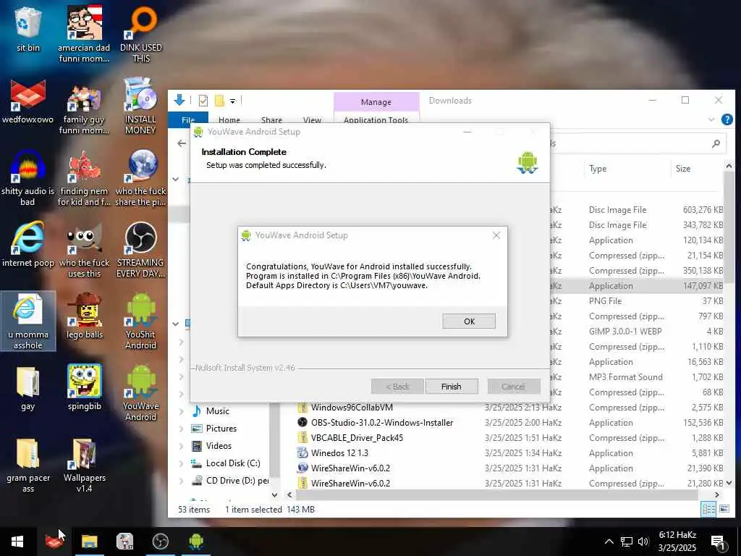Click the Explorer properties quick access checkmark icon
Viewport: 741px width, 556px height.
click(x=203, y=101)
